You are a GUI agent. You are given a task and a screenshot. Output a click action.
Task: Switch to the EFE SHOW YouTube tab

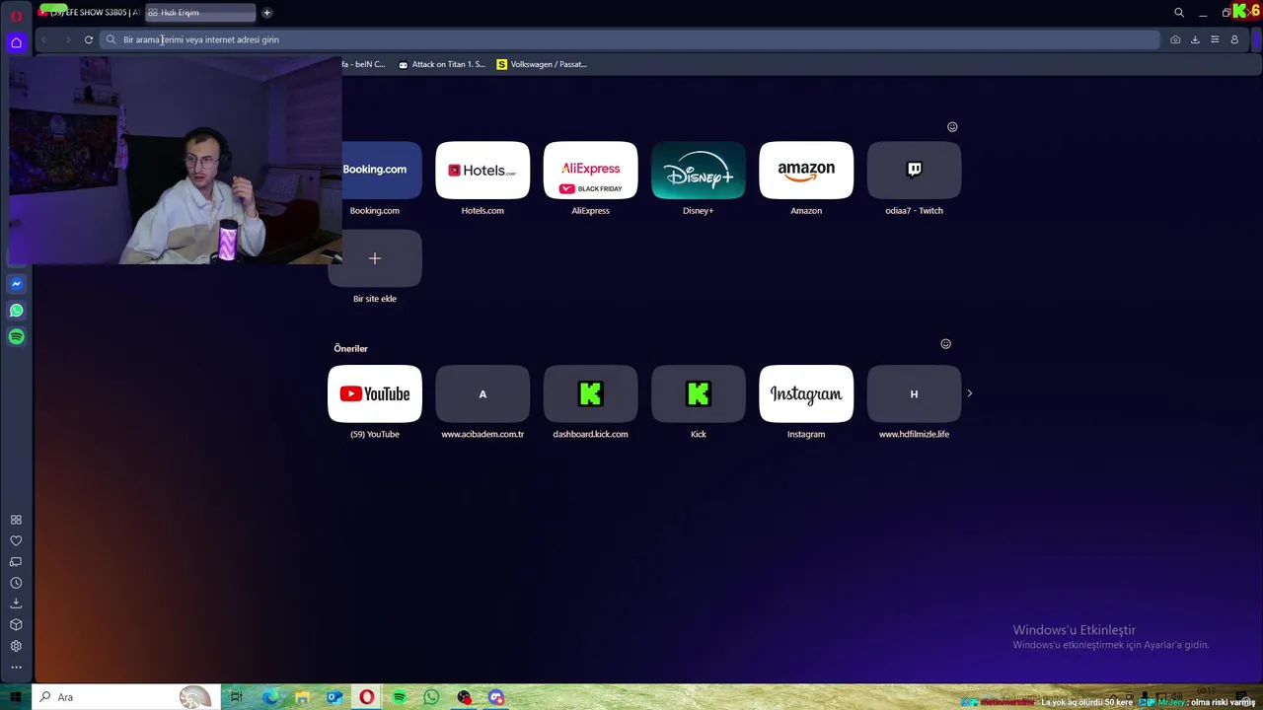click(89, 13)
